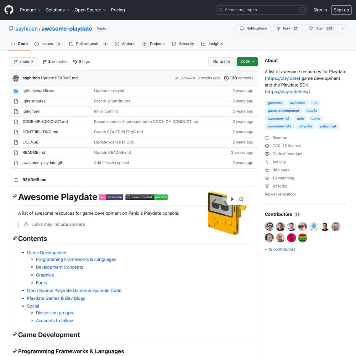Click the awesome-lint passing badge
The height and width of the screenshot is (356, 356).
tap(146, 197)
